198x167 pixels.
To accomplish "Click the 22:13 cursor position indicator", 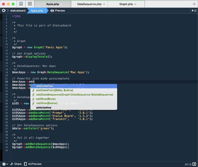I will (188, 164).
